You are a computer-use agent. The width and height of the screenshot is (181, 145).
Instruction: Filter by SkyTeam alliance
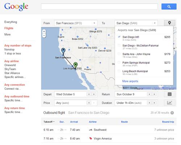[x=10, y=69]
